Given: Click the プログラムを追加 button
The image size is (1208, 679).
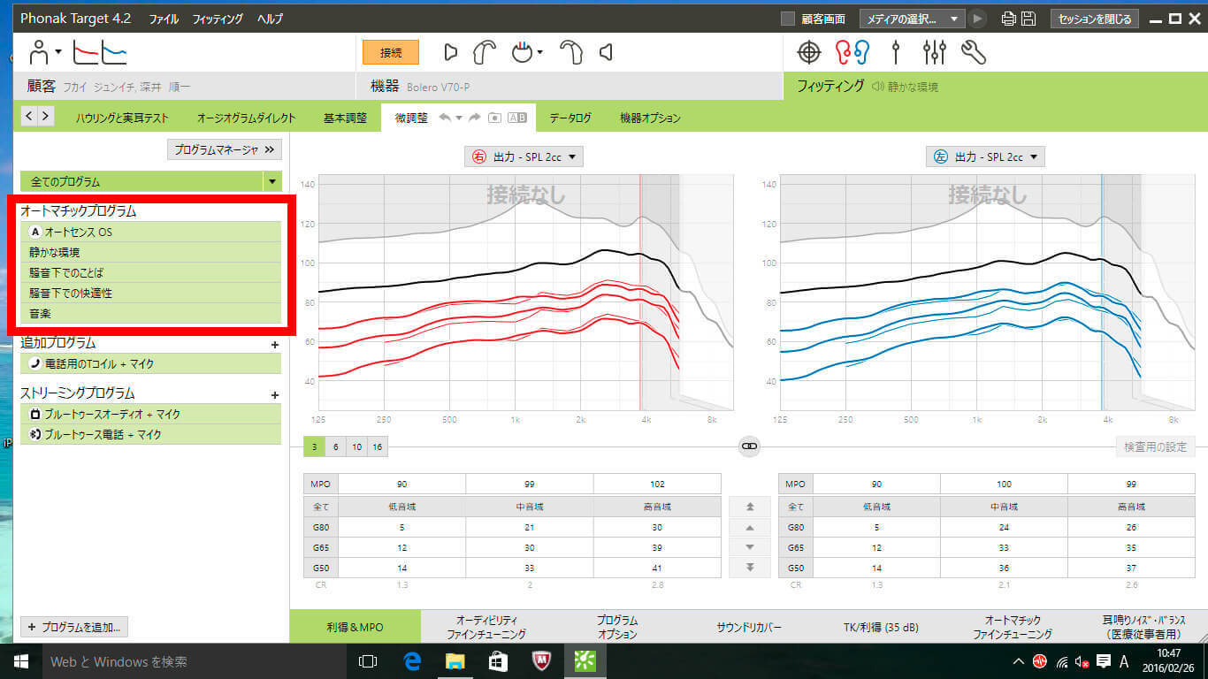Looking at the screenshot, I should 74,626.
